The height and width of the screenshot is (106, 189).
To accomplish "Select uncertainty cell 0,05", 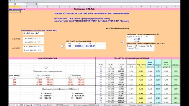I will click(14, 85).
